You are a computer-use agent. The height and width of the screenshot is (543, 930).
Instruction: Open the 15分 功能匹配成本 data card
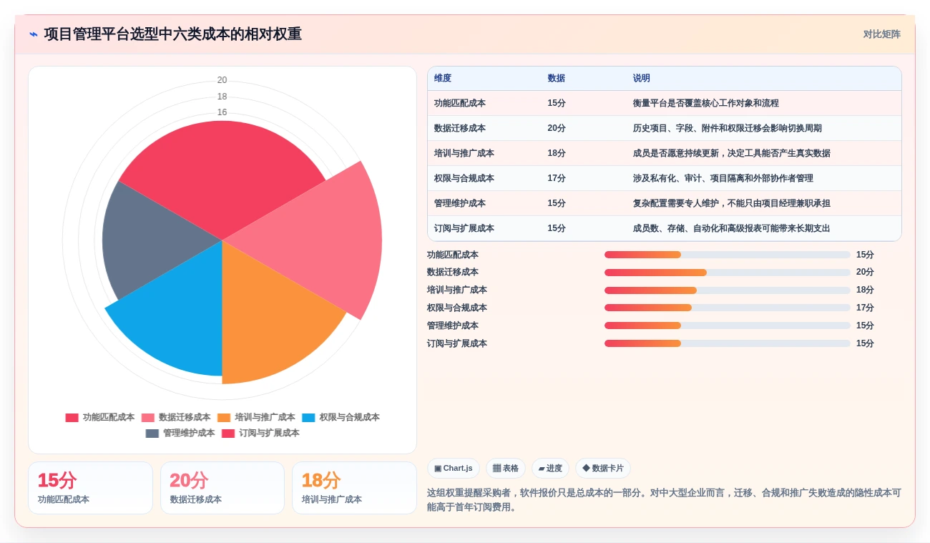coord(90,488)
